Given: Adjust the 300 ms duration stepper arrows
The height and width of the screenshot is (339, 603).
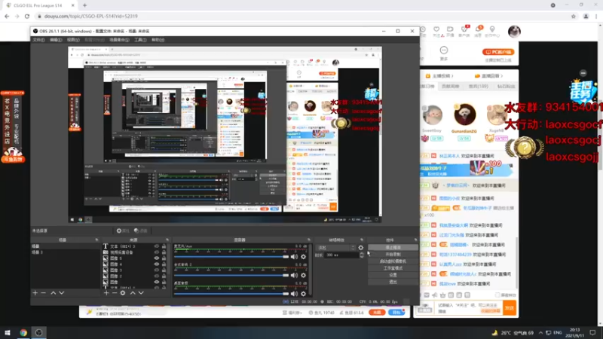Looking at the screenshot, I should click(362, 255).
